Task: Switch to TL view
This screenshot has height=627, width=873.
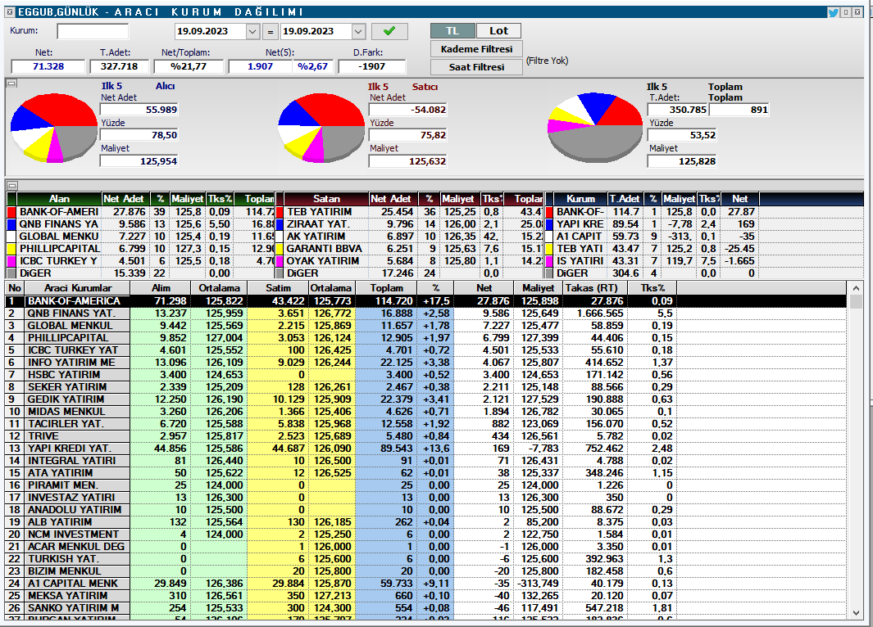Action: [x=452, y=30]
